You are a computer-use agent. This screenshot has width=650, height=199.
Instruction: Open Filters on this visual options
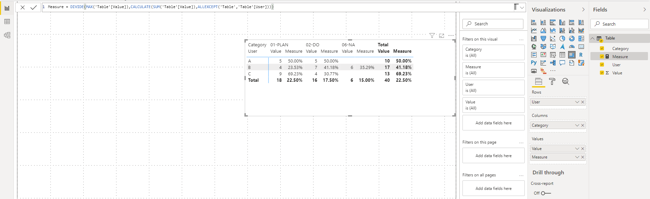[521, 40]
